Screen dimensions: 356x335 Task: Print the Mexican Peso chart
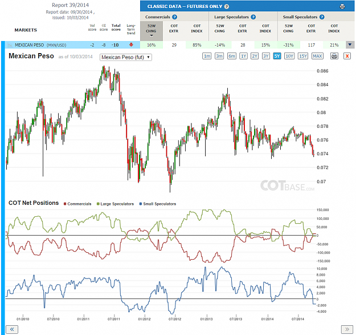click(x=334, y=56)
